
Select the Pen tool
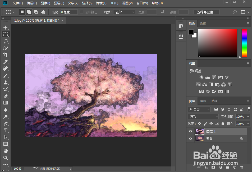point(6,123)
